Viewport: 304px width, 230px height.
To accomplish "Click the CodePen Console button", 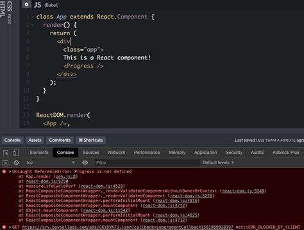I will click(12, 140).
